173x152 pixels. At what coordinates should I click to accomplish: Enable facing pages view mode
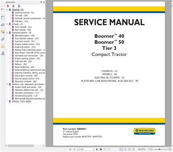(130, 149)
